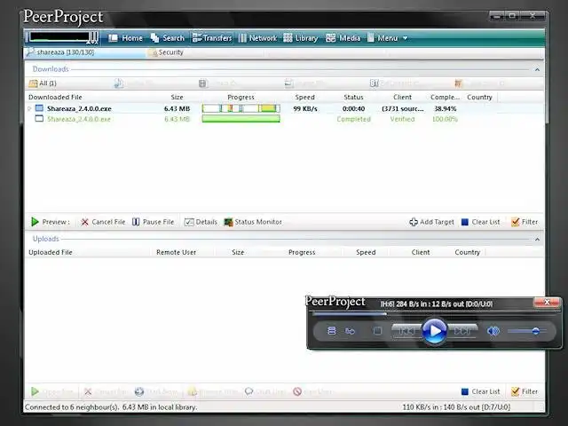
Task: Toggle the repeat icon in mini player
Action: coord(350,331)
